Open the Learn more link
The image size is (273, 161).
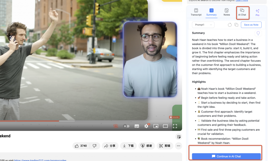point(242,1)
